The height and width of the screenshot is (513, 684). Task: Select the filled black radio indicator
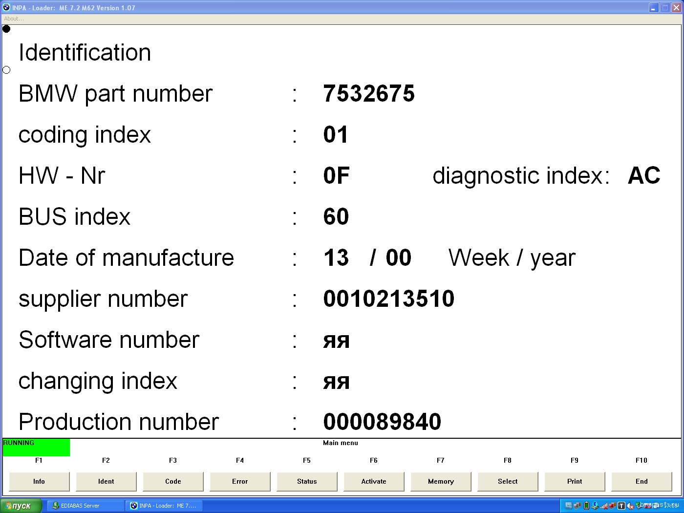(x=6, y=29)
